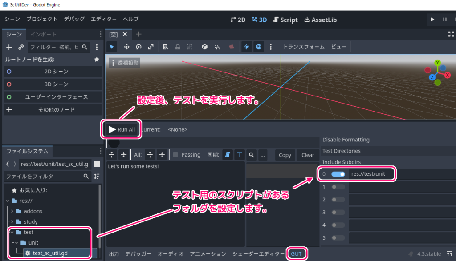Viewport: 456px width, 261px height.
Task: Open the Project menu
Action: (x=42, y=19)
